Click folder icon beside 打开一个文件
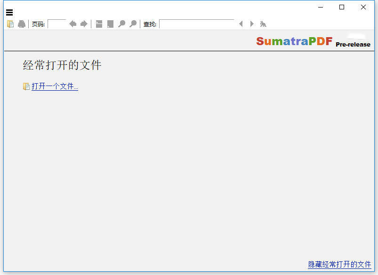This screenshot has height=275, width=378. [26, 86]
